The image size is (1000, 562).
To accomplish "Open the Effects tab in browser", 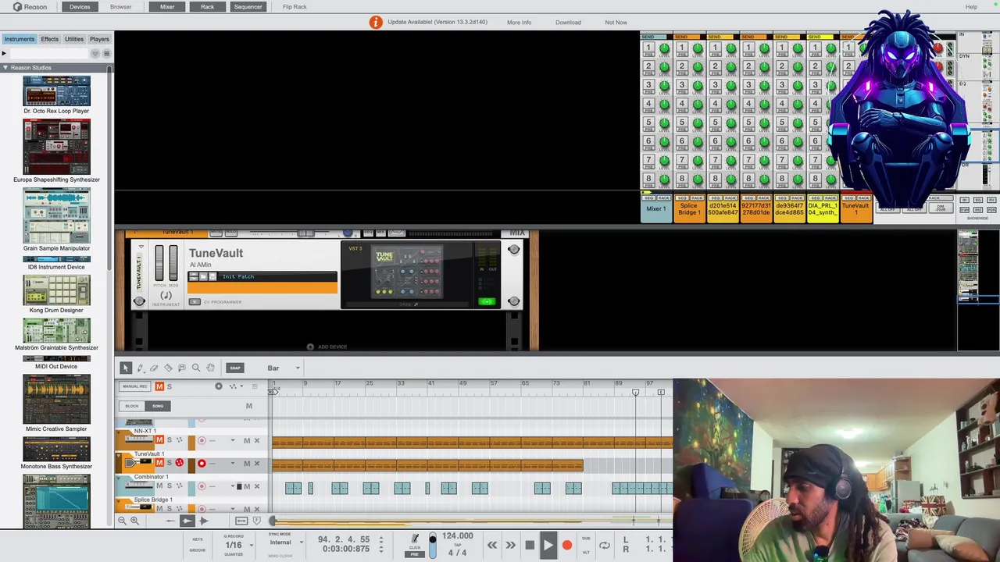I will (x=49, y=39).
